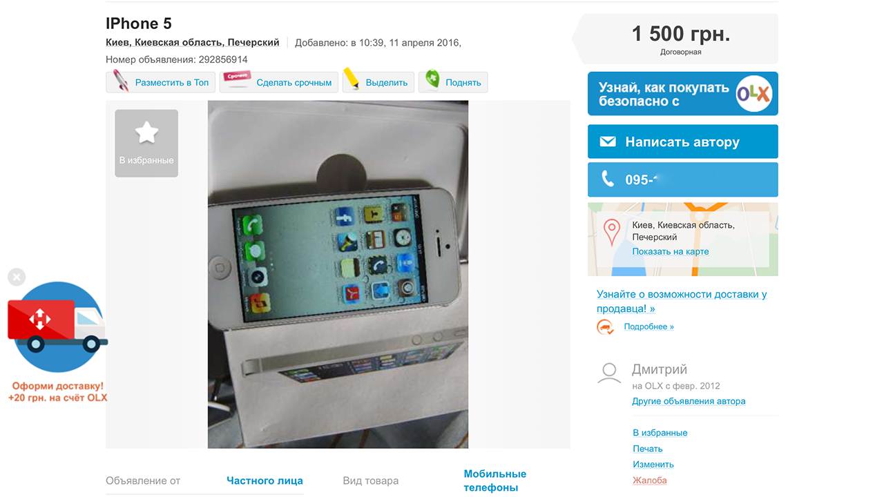Screen dimensions: 884x497
Task: Open Показать на карте link
Action: click(x=671, y=251)
